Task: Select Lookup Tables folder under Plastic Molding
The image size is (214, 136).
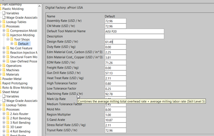Action: (15, 22)
